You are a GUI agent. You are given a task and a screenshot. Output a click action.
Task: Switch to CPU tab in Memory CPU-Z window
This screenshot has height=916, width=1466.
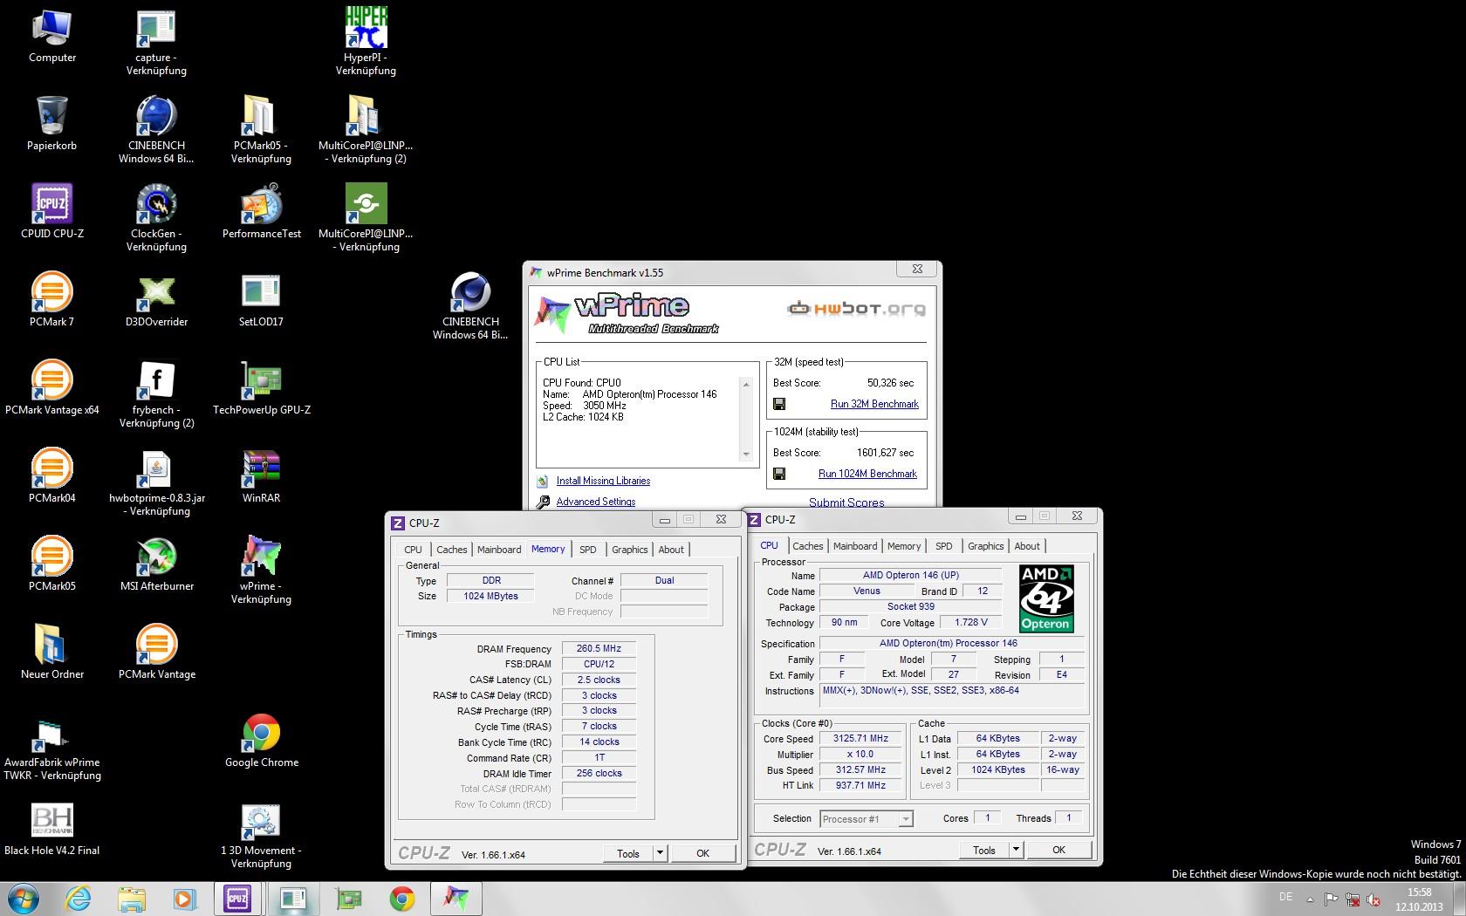pos(413,550)
